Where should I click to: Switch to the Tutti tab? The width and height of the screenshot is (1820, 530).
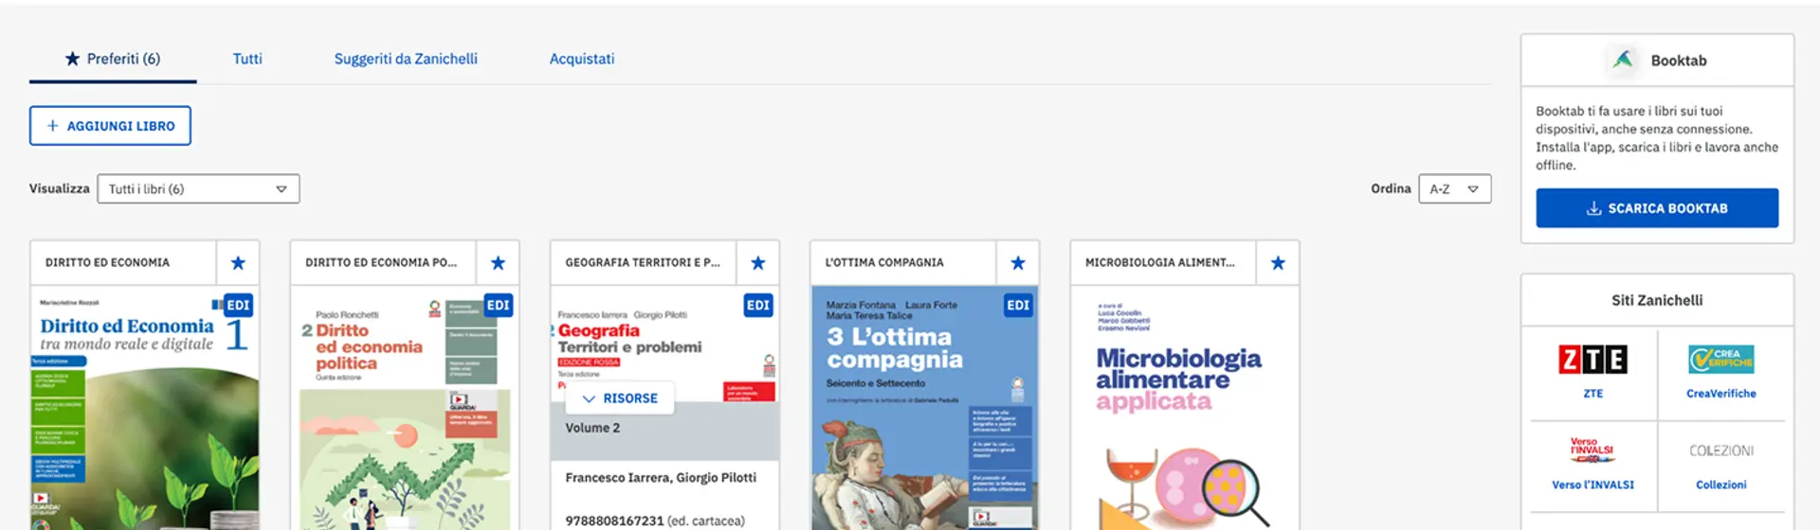[247, 59]
